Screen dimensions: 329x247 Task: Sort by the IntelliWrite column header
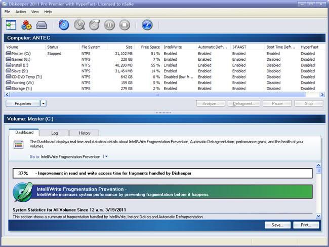coord(179,47)
